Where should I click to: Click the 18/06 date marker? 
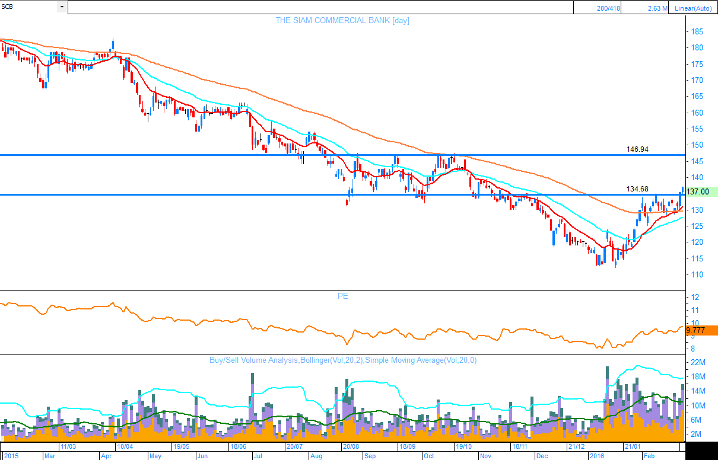pos(237,446)
